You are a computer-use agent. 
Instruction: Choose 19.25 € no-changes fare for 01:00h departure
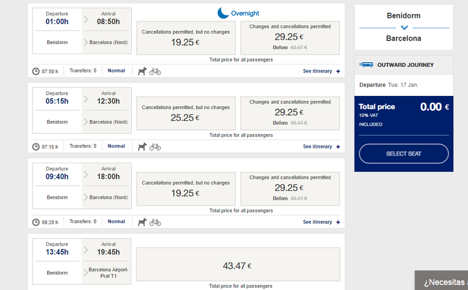point(185,38)
